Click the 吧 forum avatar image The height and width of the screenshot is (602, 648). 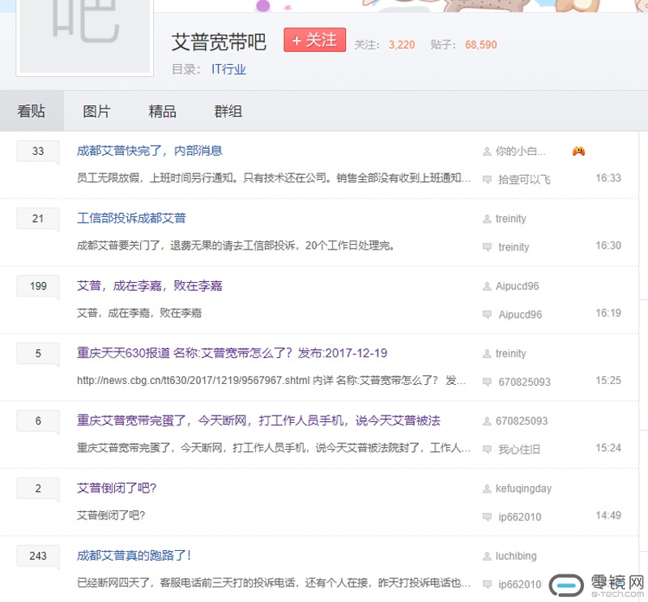(85, 36)
